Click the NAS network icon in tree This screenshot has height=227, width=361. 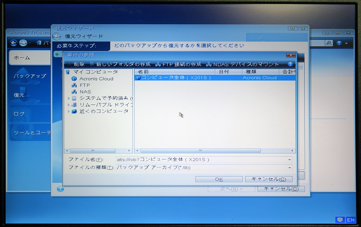coord(74,92)
